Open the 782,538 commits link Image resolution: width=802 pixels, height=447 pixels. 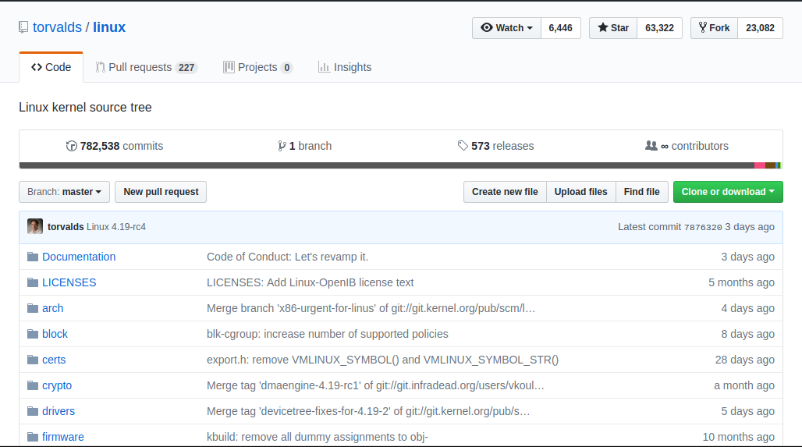115,147
